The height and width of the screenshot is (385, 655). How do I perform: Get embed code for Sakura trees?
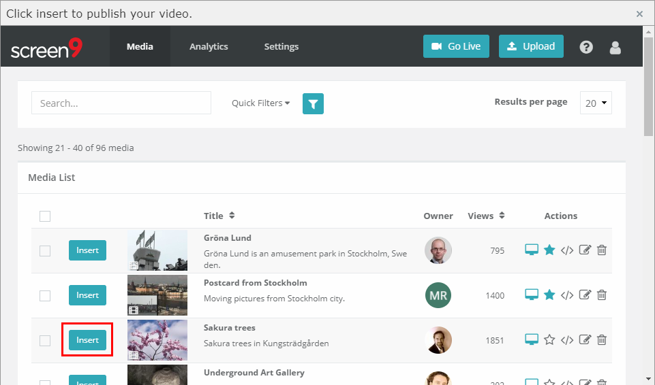click(x=567, y=340)
